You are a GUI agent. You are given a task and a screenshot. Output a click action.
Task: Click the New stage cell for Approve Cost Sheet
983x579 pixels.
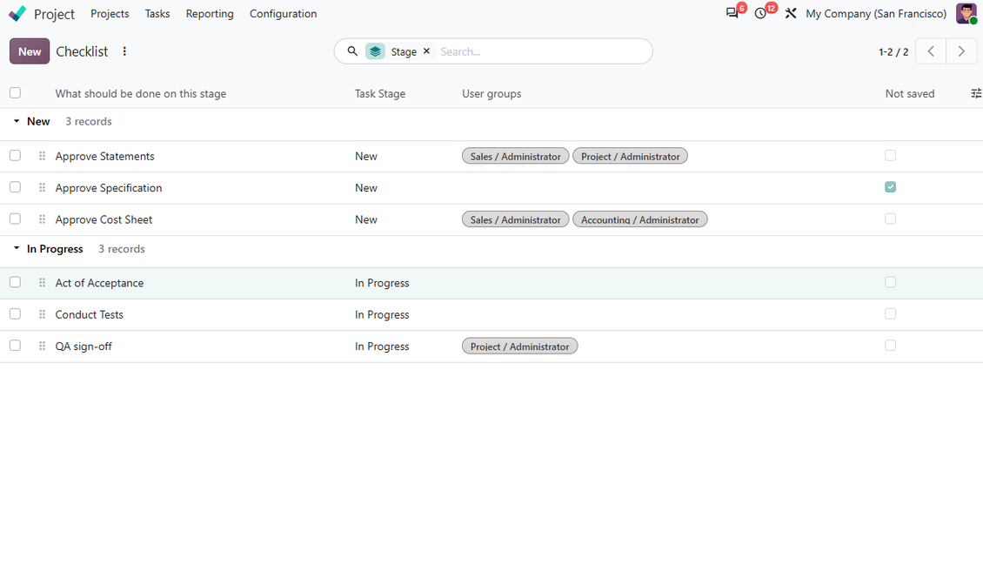coord(366,219)
